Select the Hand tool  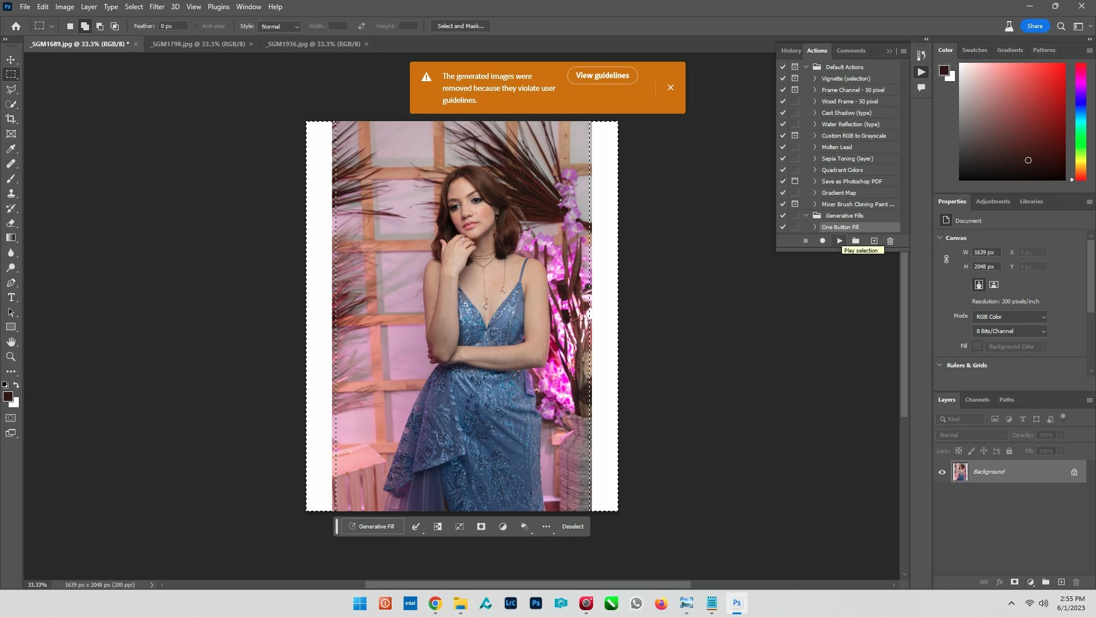(x=11, y=342)
